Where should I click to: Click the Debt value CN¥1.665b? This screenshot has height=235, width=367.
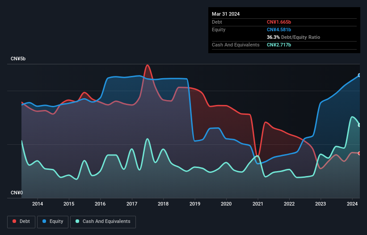279,22
